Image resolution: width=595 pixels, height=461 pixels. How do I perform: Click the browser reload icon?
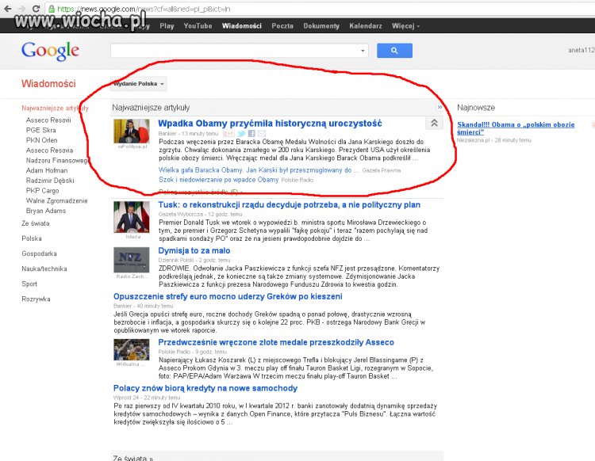tap(36, 9)
